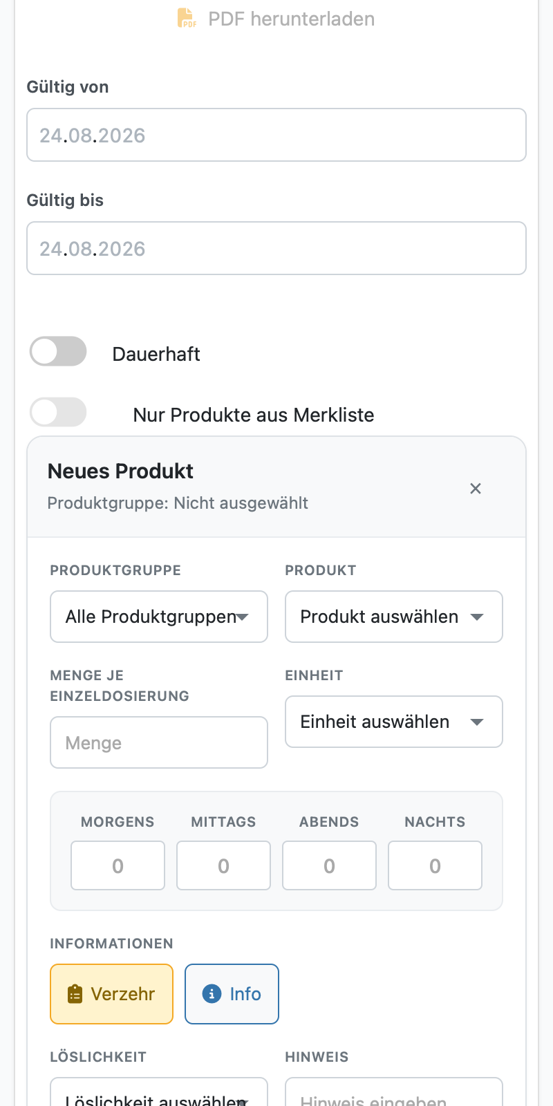Click the info circle icon

[x=212, y=993]
